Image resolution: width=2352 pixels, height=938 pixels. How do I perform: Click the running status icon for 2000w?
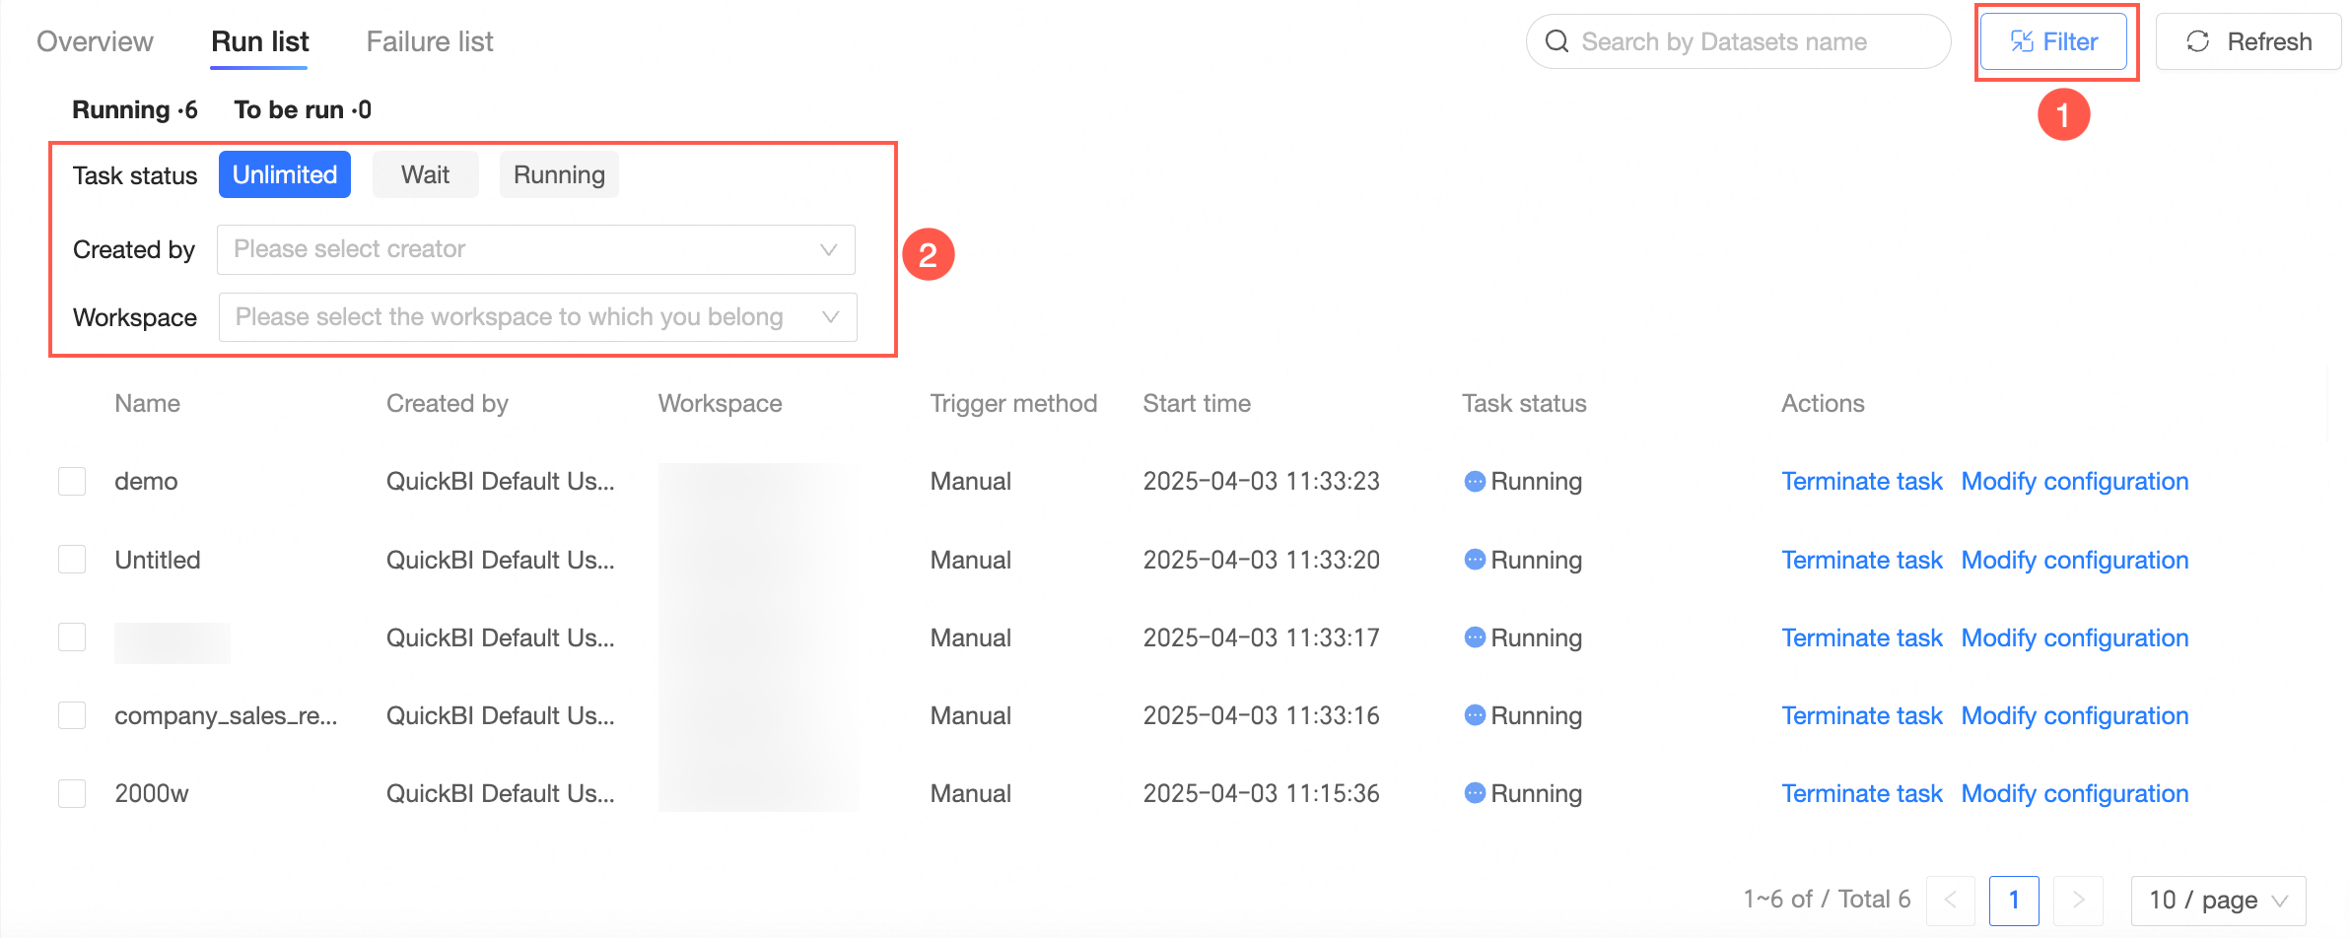[x=1475, y=793]
